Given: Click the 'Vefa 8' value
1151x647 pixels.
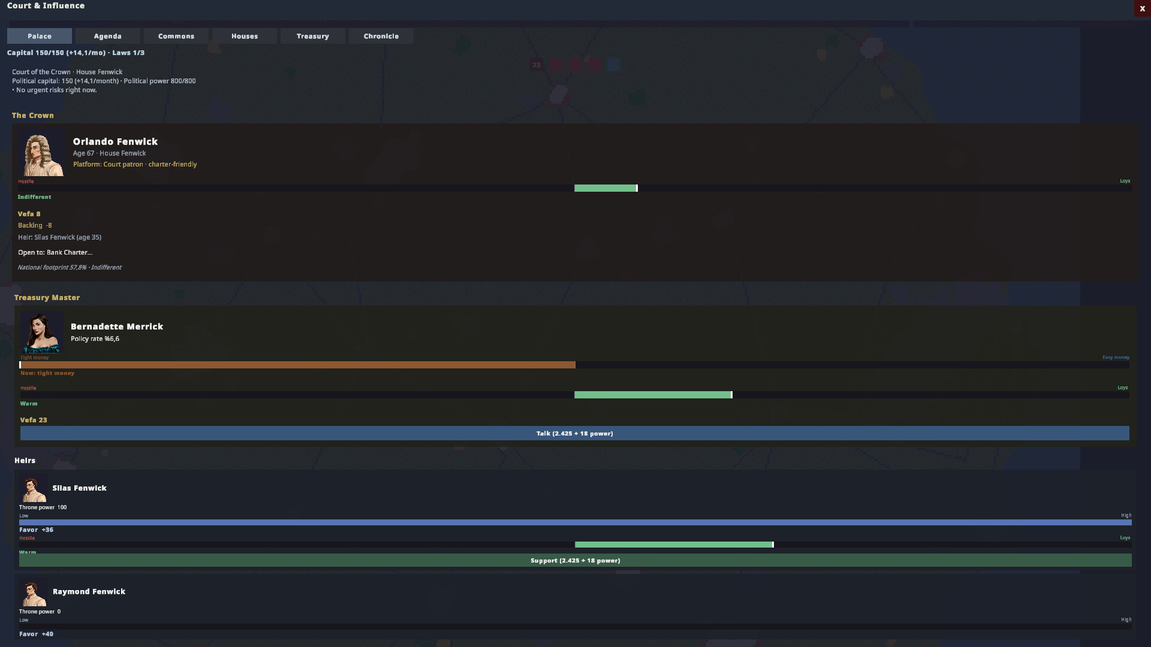Looking at the screenshot, I should [x=29, y=214].
